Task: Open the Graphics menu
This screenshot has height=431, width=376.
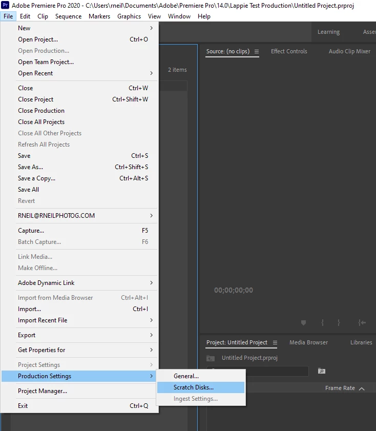Action: [x=129, y=16]
